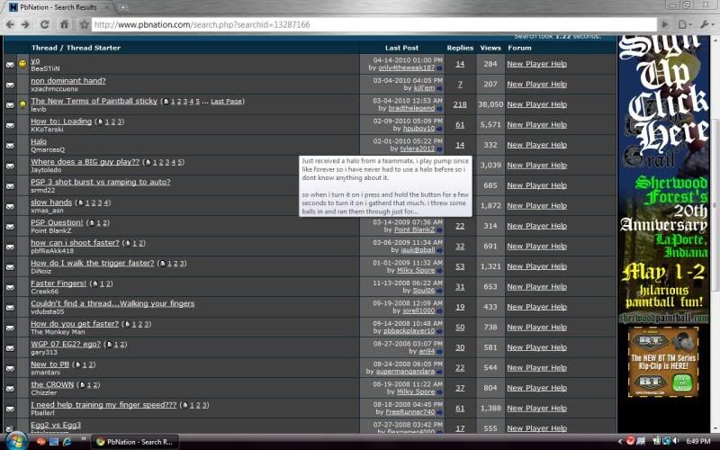The image size is (720, 450).
Task: Open the 'slow hands' thread
Action: (x=51, y=202)
